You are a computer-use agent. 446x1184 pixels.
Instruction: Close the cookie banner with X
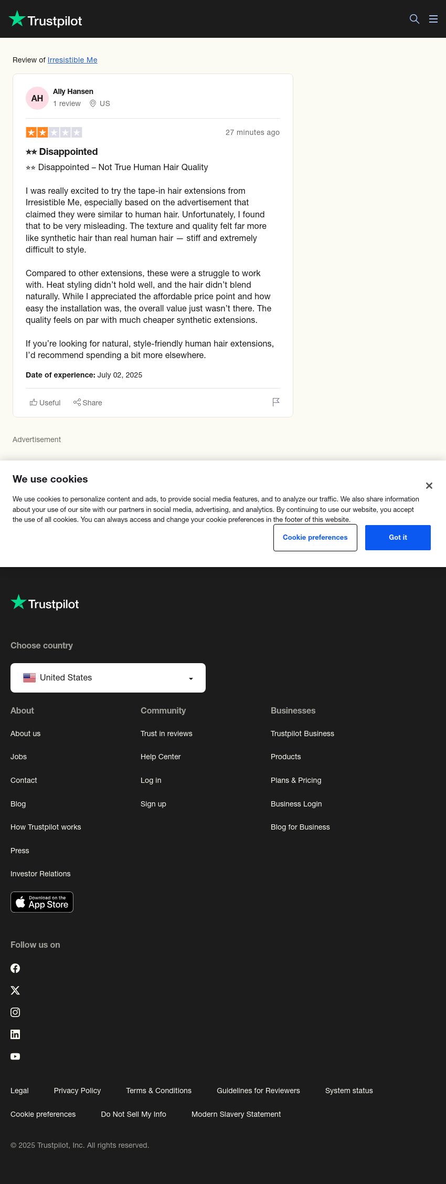click(429, 486)
